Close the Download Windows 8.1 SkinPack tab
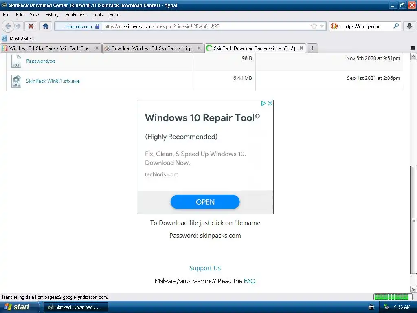This screenshot has height=313, width=417. click(x=199, y=48)
